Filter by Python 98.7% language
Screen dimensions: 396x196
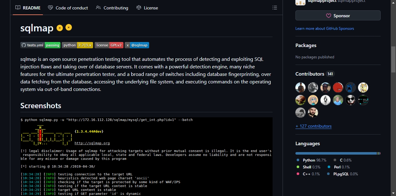click(311, 160)
